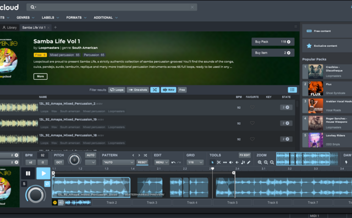Screen dimensions: 352x218
Task: Favourite Amapa_Mixed_Percussion_2 with heart
Action: point(252,107)
